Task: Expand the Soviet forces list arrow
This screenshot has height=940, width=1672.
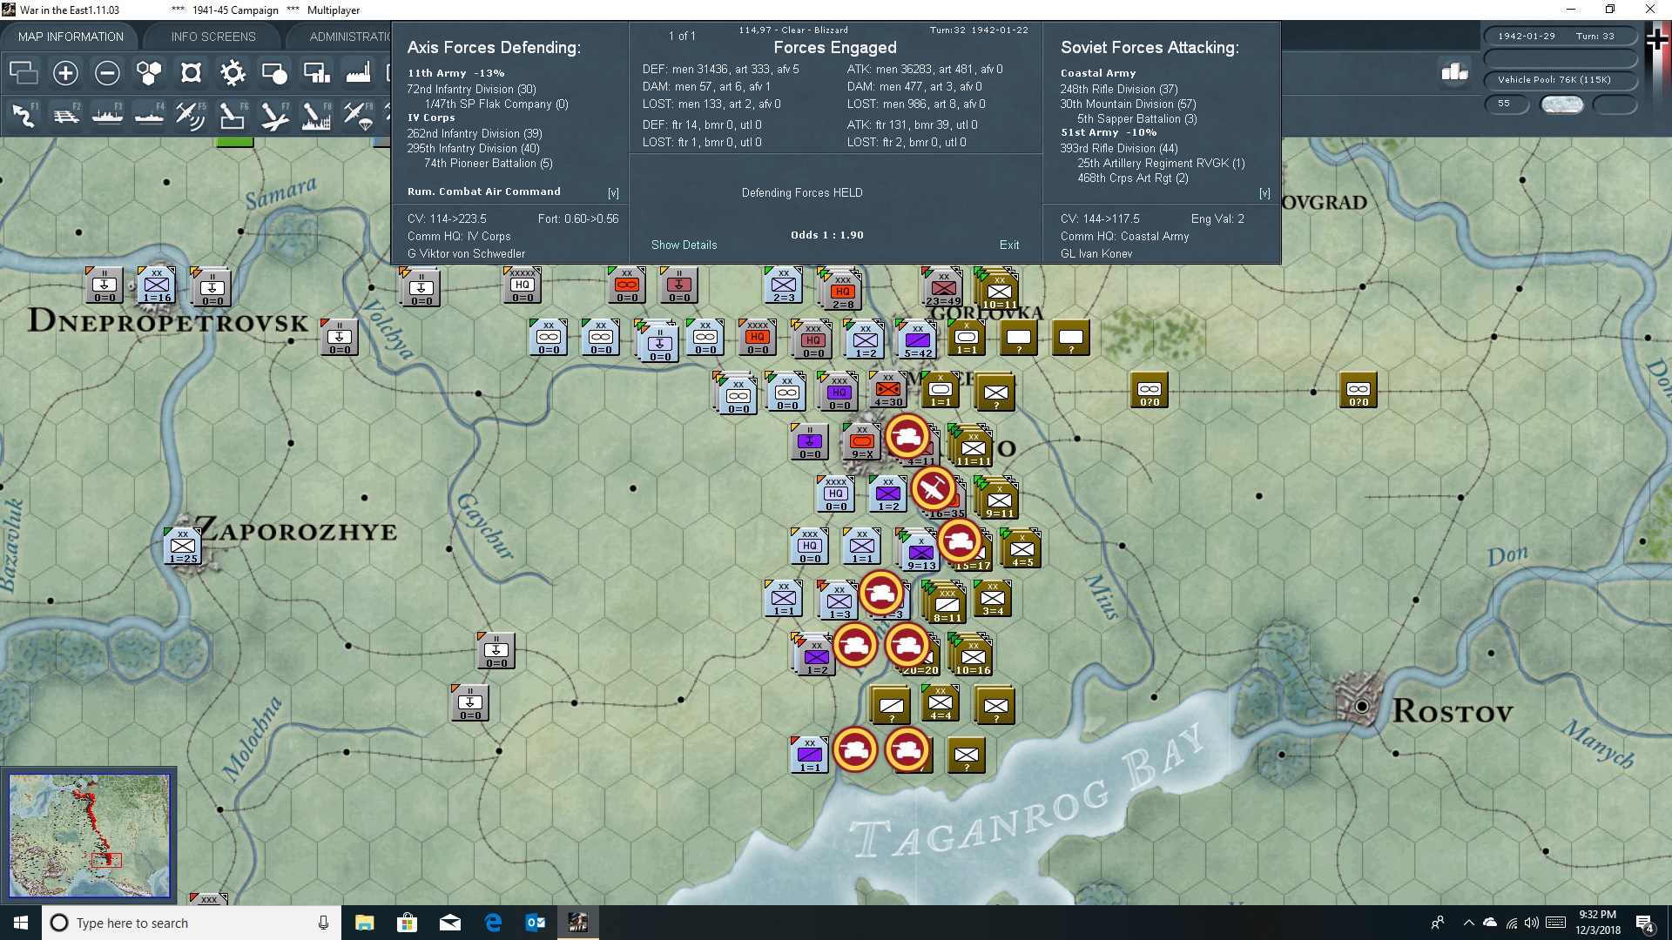Action: point(1264,193)
